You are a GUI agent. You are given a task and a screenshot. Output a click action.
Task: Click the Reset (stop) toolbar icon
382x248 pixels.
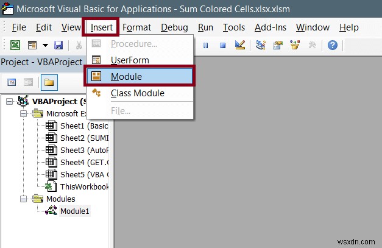pos(222,45)
